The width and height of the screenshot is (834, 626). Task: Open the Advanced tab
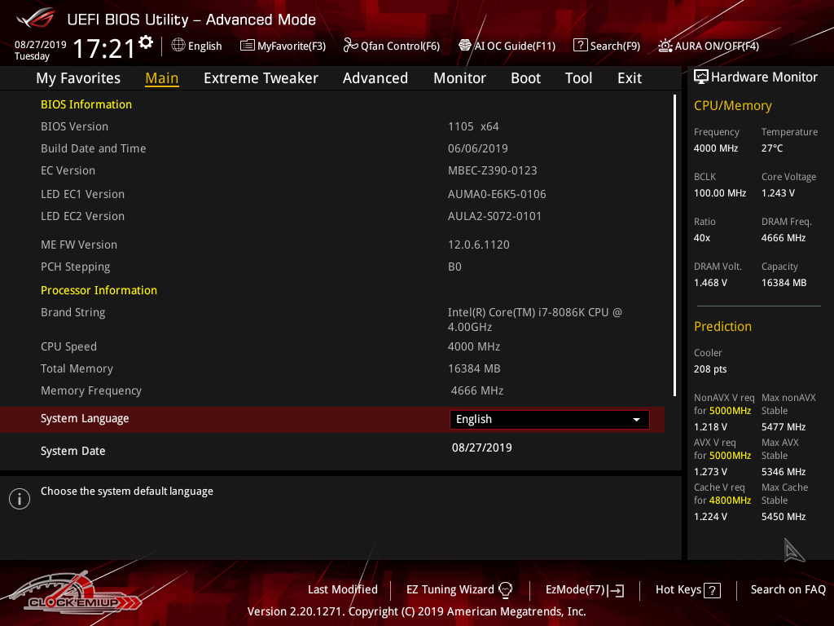[x=375, y=78]
